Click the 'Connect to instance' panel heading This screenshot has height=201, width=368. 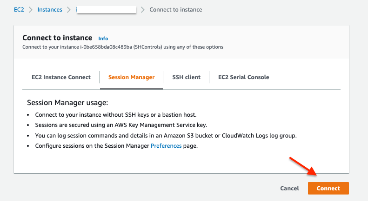pos(57,38)
